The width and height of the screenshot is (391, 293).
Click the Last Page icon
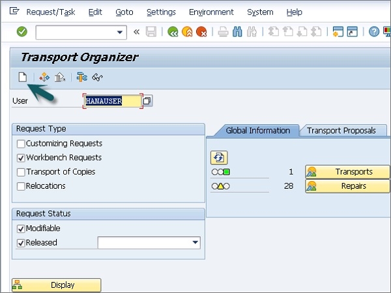[316, 32]
